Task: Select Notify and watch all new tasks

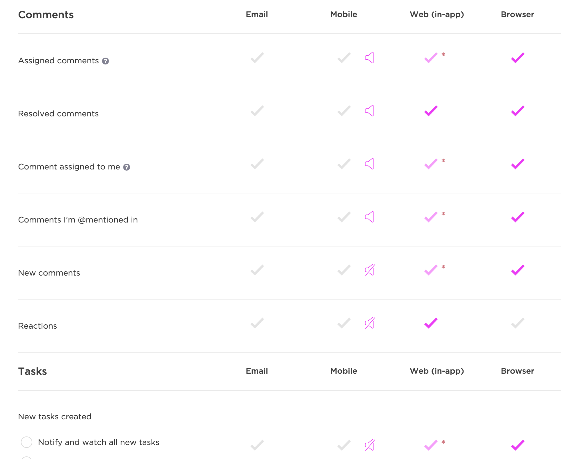Action: [27, 442]
